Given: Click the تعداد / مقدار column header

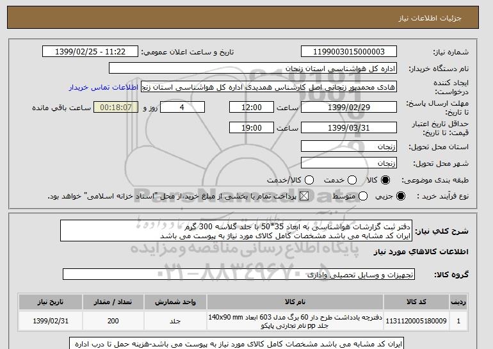Looking at the screenshot, I should click(x=113, y=302).
